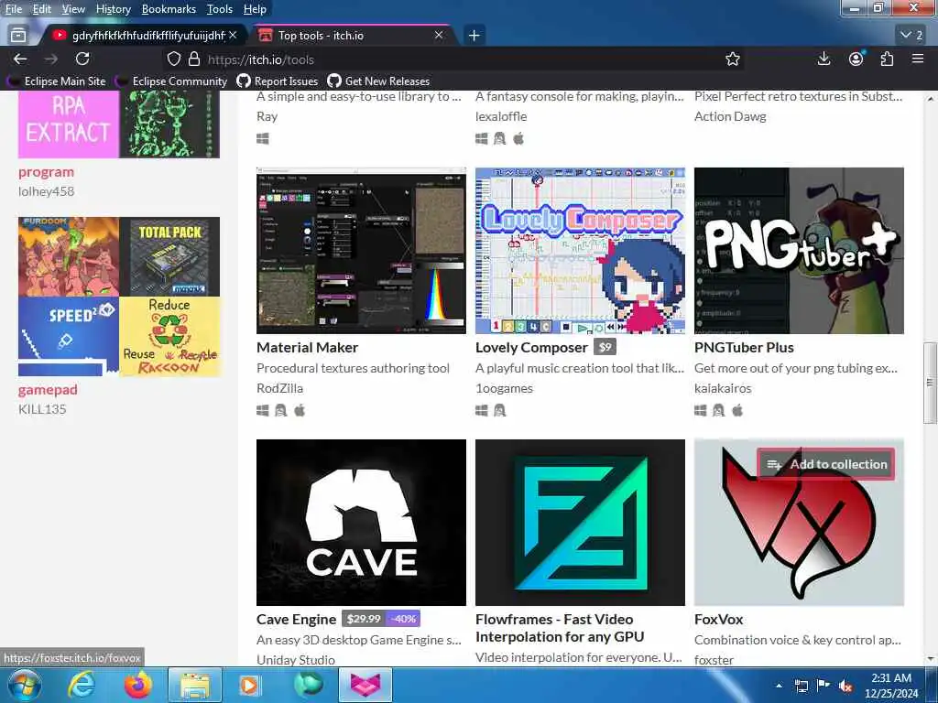Image resolution: width=938 pixels, height=703 pixels.
Task: Open the Firefox account icon
Action: [856, 59]
